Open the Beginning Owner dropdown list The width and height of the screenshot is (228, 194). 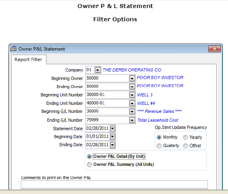(x=132, y=78)
